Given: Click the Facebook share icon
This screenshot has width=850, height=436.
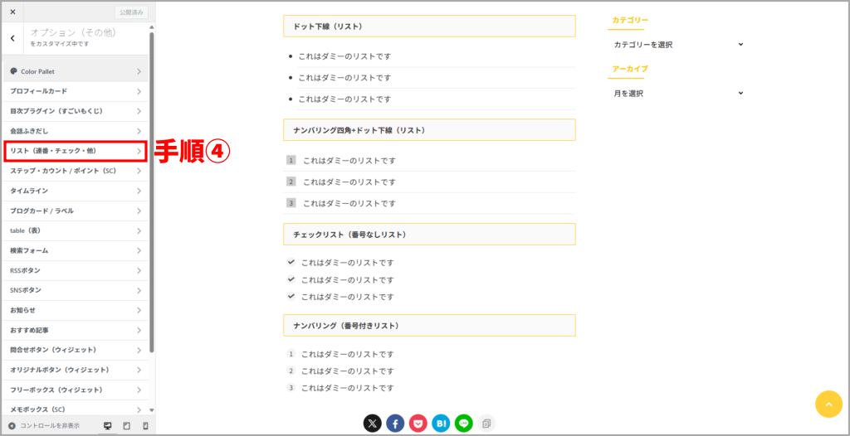Looking at the screenshot, I should [395, 424].
